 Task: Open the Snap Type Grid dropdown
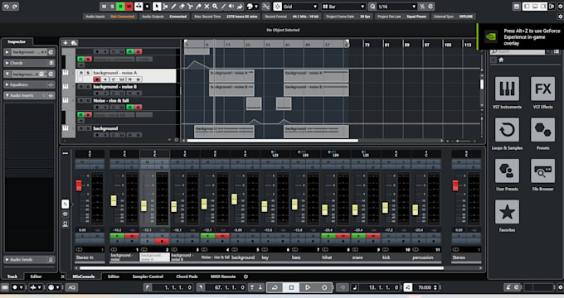pyautogui.click(x=300, y=7)
